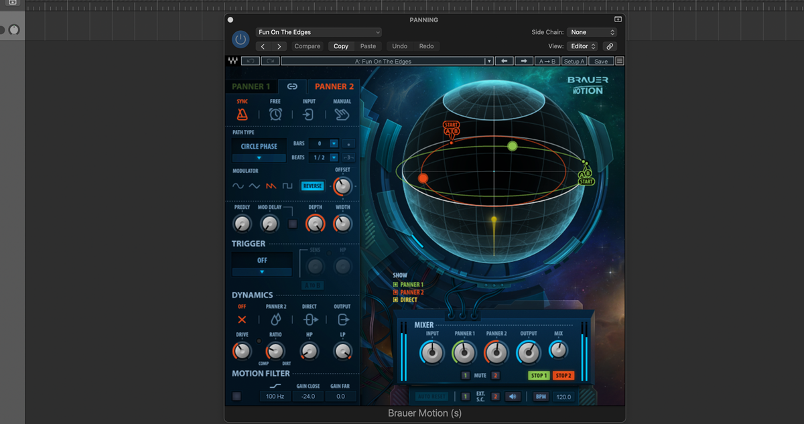Click the link chain icon between panners
Image resolution: width=804 pixels, height=424 pixels.
[292, 86]
